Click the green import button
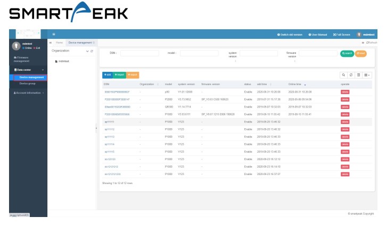Image resolution: width=386 pixels, height=225 pixels. (119, 75)
